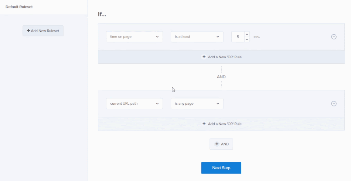Click plus icon in Add New Ruleset

(28, 31)
